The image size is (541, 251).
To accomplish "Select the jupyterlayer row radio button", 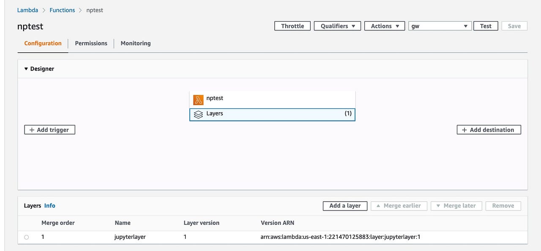I will [26, 237].
